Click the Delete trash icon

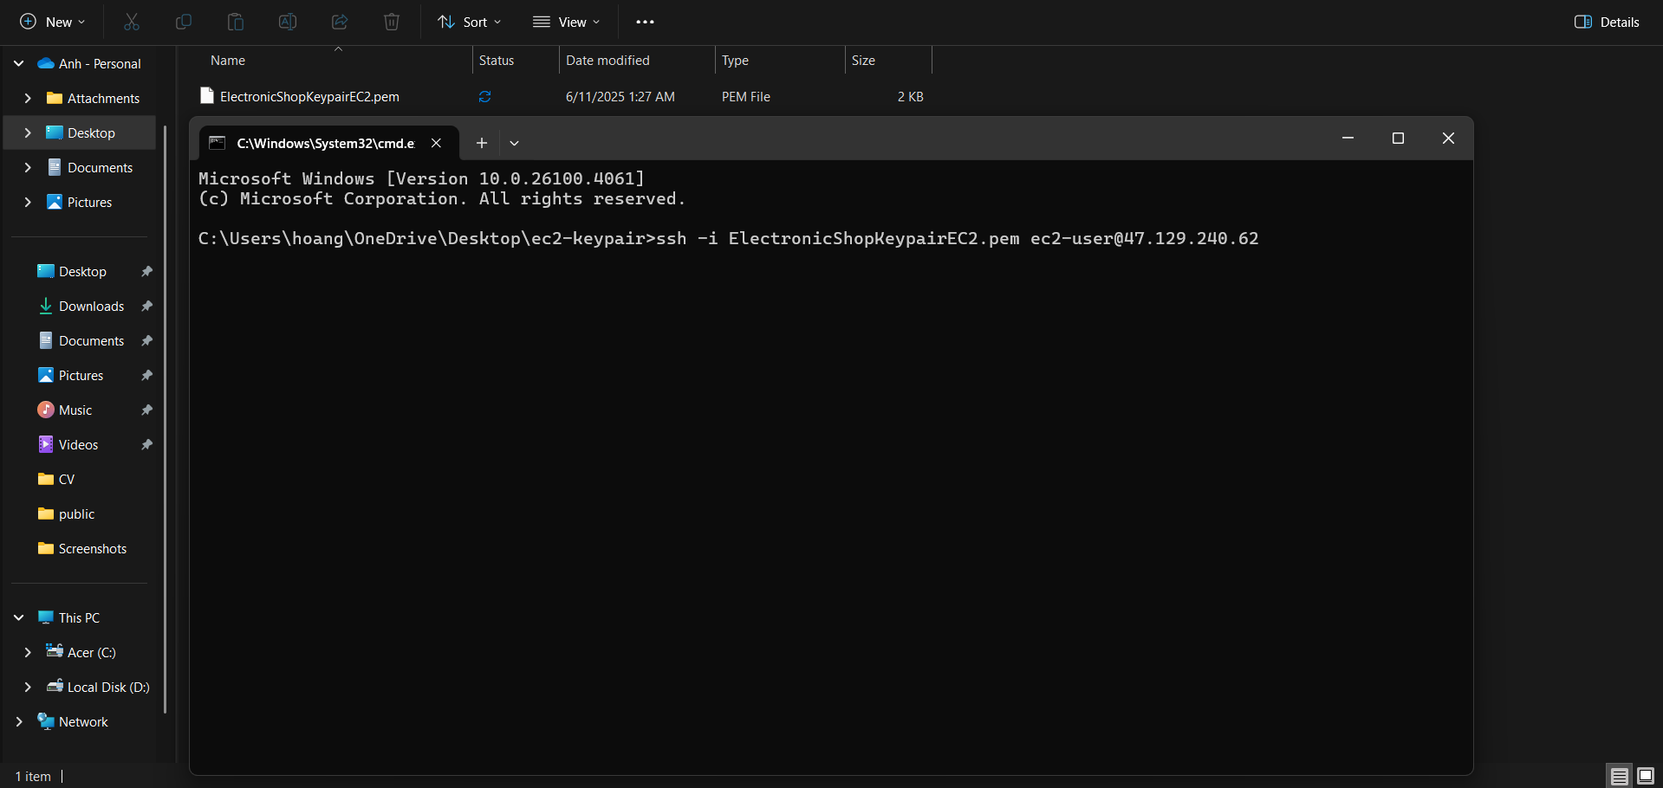(x=392, y=22)
